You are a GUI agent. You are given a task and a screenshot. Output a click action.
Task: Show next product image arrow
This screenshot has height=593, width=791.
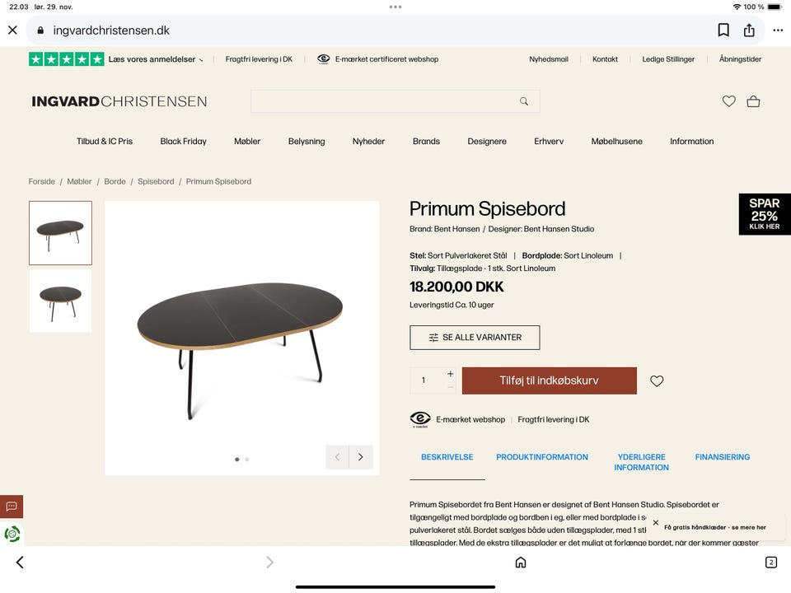(360, 457)
